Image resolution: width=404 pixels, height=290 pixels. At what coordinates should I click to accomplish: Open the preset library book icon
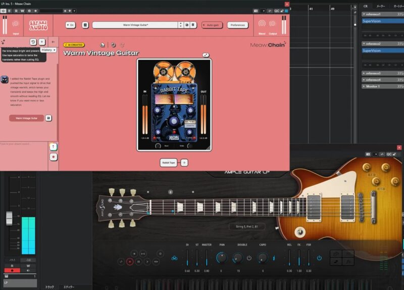pyautogui.click(x=85, y=25)
